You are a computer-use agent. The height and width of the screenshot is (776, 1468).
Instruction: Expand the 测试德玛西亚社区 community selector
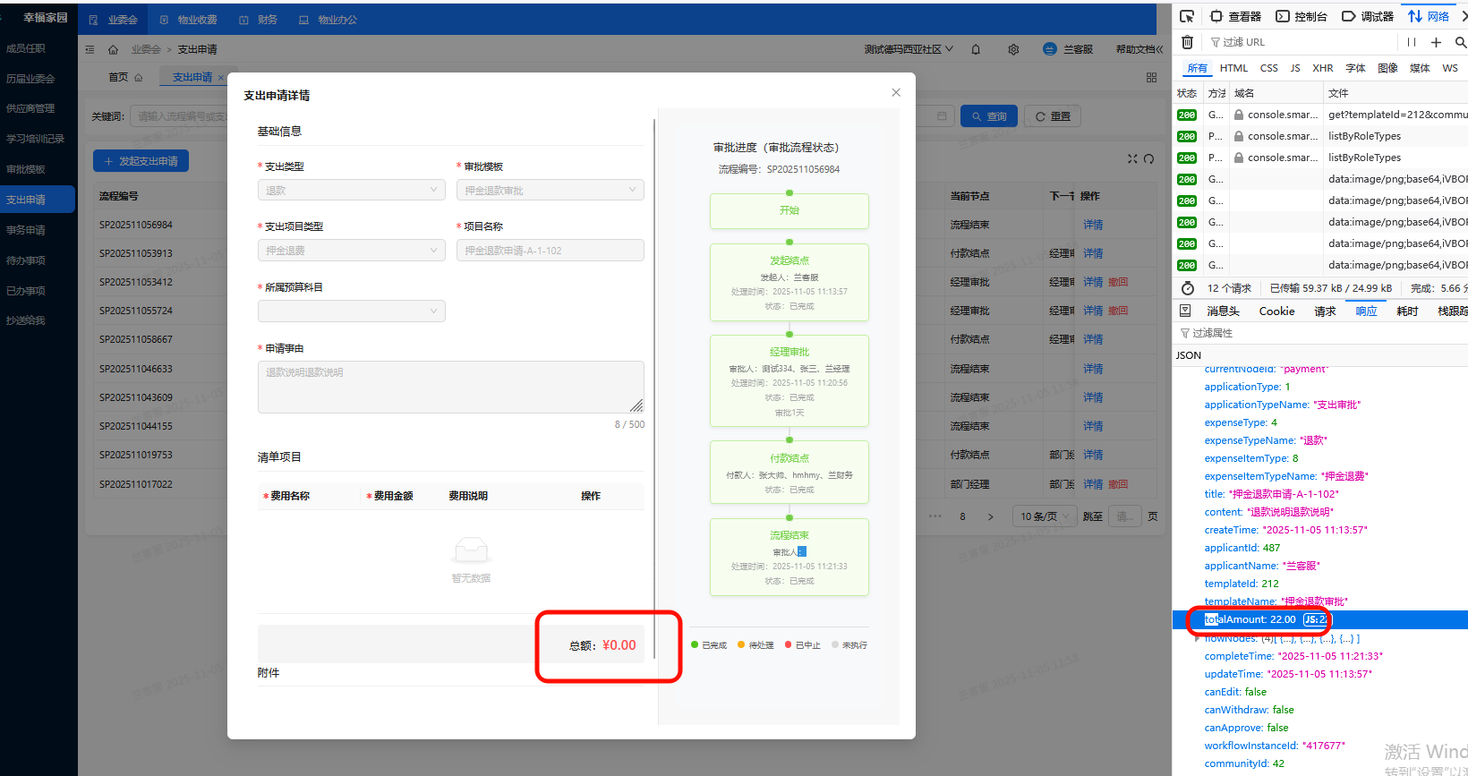click(909, 49)
